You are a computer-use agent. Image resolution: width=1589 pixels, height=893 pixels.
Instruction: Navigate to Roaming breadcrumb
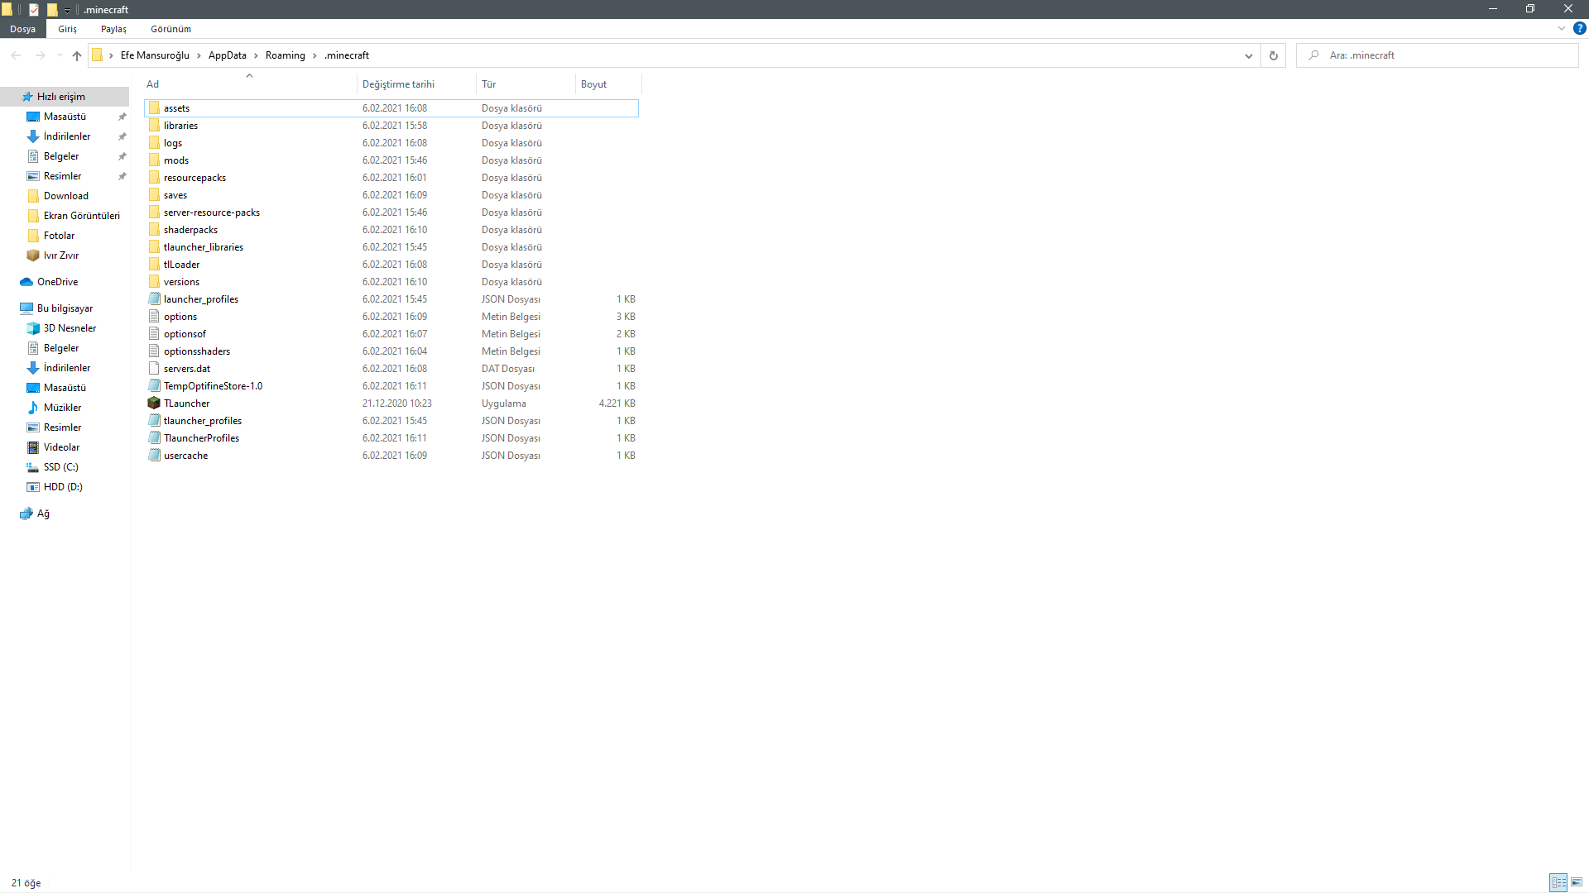(285, 55)
